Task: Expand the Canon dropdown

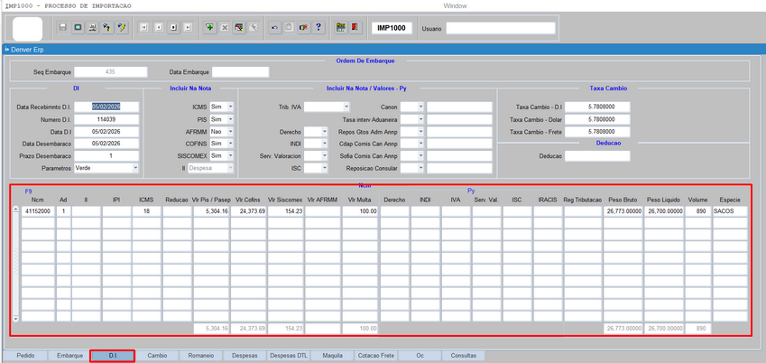Action: (x=420, y=107)
